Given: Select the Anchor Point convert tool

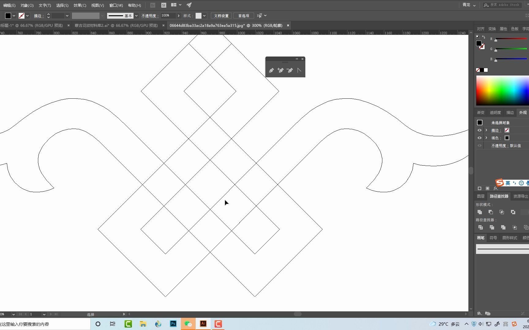Looking at the screenshot, I should [x=299, y=70].
